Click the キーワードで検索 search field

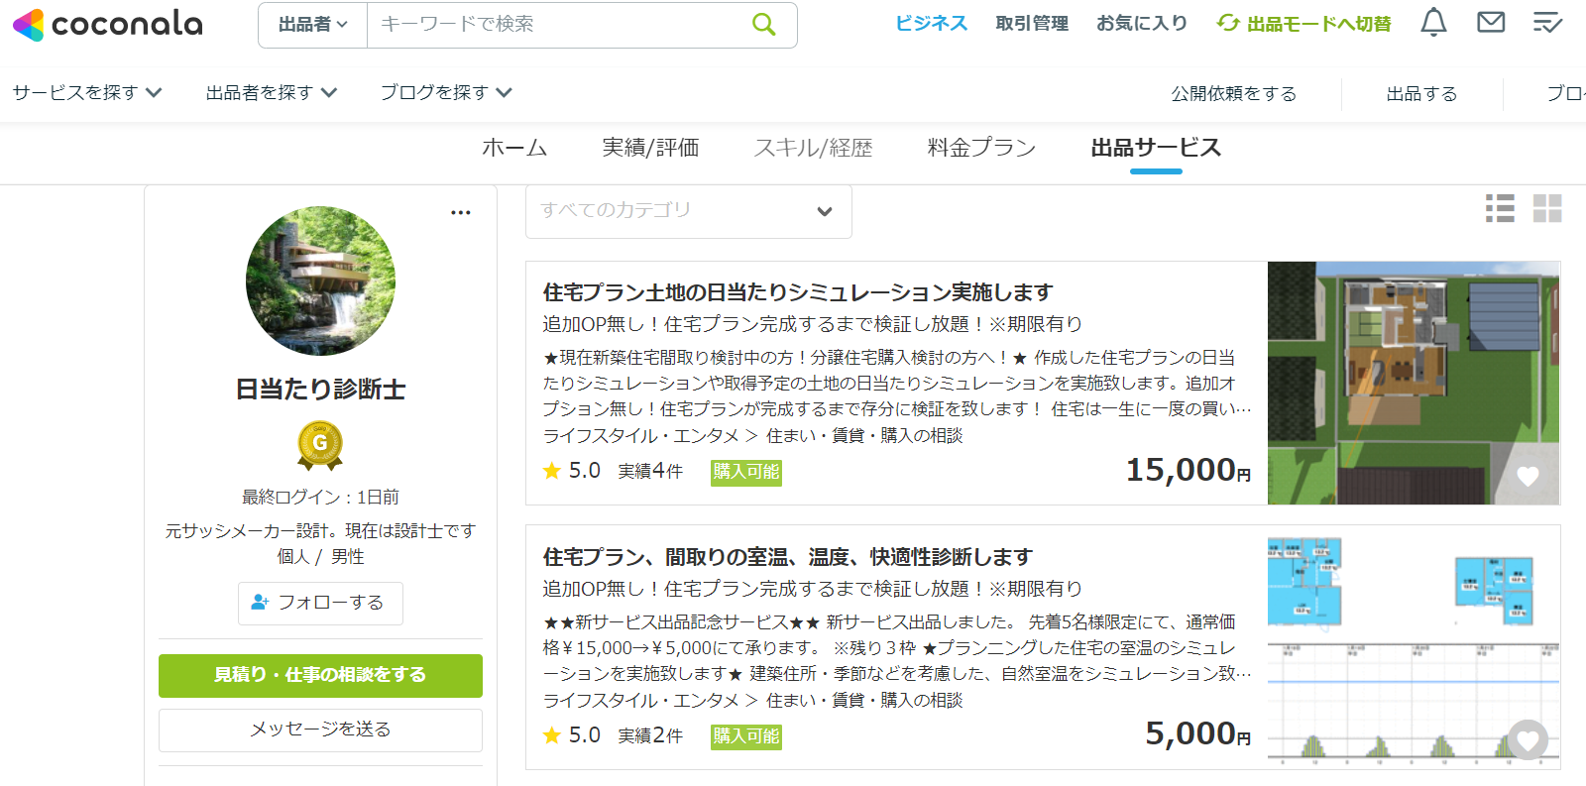[555, 25]
